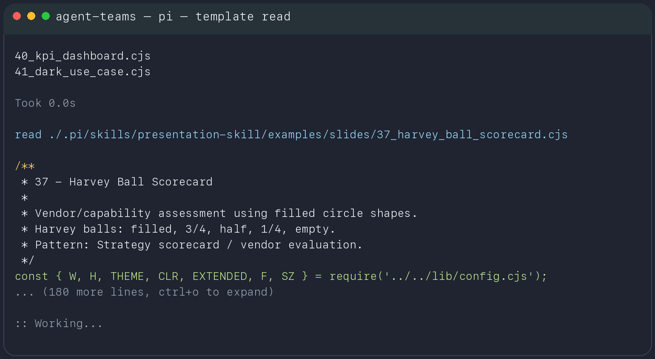This screenshot has height=359, width=655.
Task: Select the 40_kpi_dashboard.cjs file name
Action: 82,55
